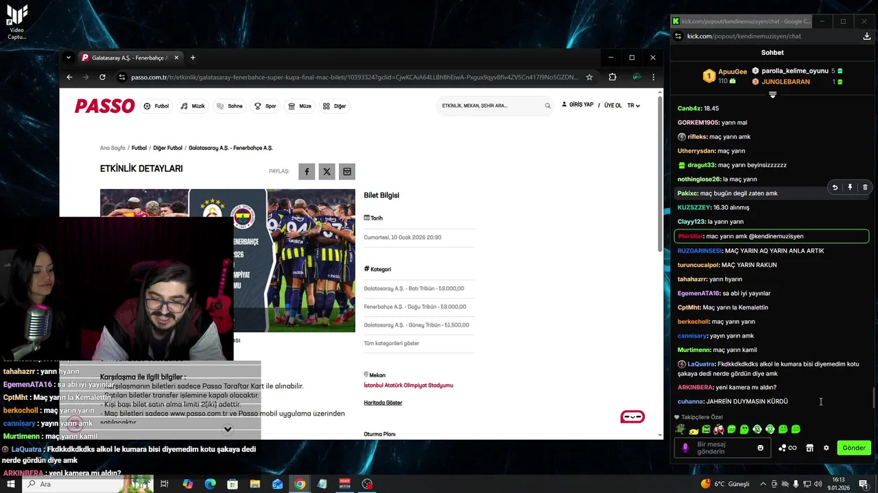The image size is (878, 493).
Task: Open Kick chat settings gear
Action: click(x=826, y=448)
